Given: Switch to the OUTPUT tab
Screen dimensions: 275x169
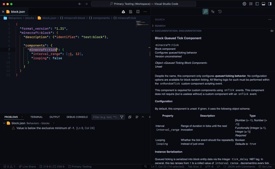Looking at the screenshot, I should (54, 117).
